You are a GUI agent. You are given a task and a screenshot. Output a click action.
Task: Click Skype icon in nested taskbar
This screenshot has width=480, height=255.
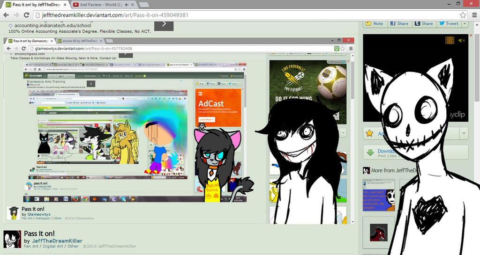pos(123,199)
